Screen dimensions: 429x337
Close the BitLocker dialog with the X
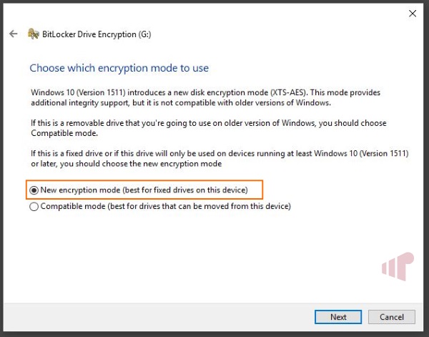tap(413, 14)
